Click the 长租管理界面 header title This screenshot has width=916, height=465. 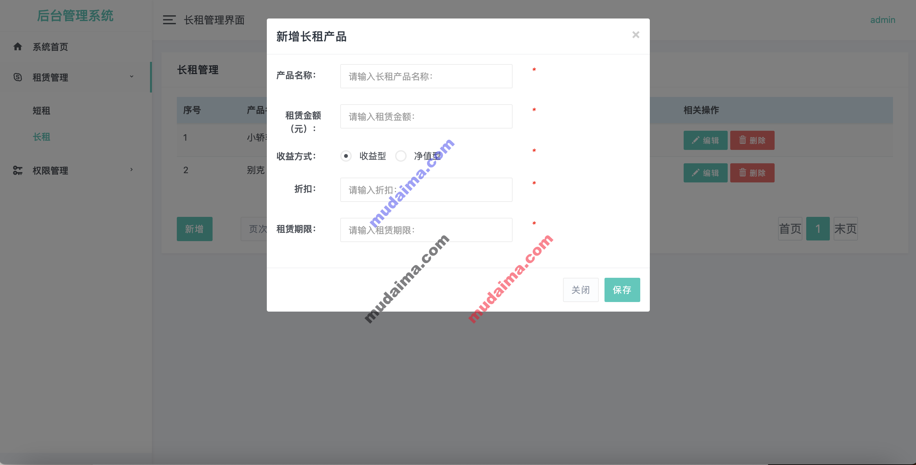pyautogui.click(x=214, y=20)
